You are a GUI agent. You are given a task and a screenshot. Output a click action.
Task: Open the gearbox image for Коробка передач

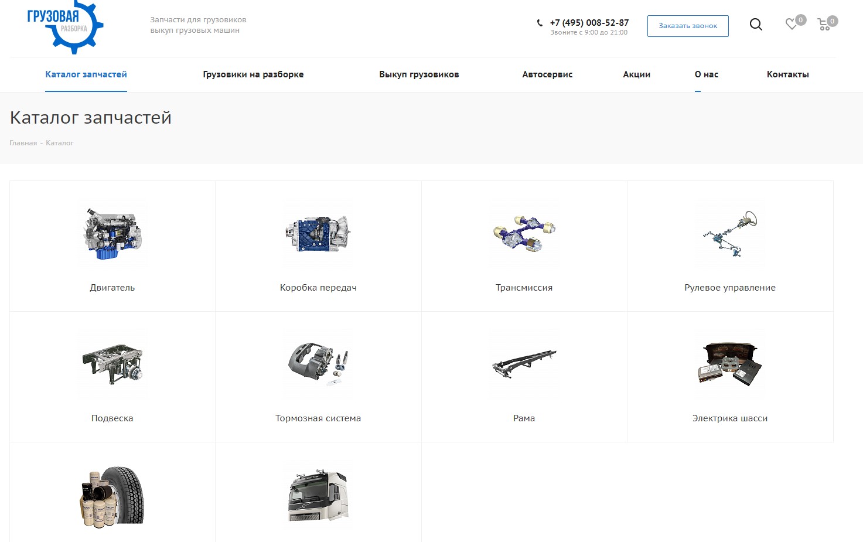click(318, 234)
